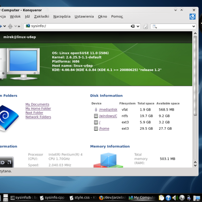Click the page vertical scrollbar handle
The image size is (202, 202).
(195, 76)
